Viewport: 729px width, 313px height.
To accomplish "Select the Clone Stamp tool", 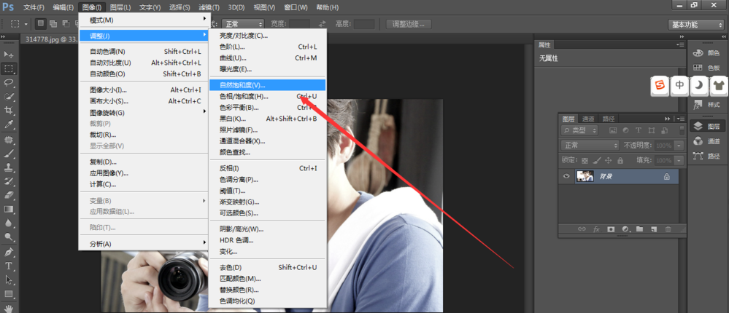I will tap(9, 167).
